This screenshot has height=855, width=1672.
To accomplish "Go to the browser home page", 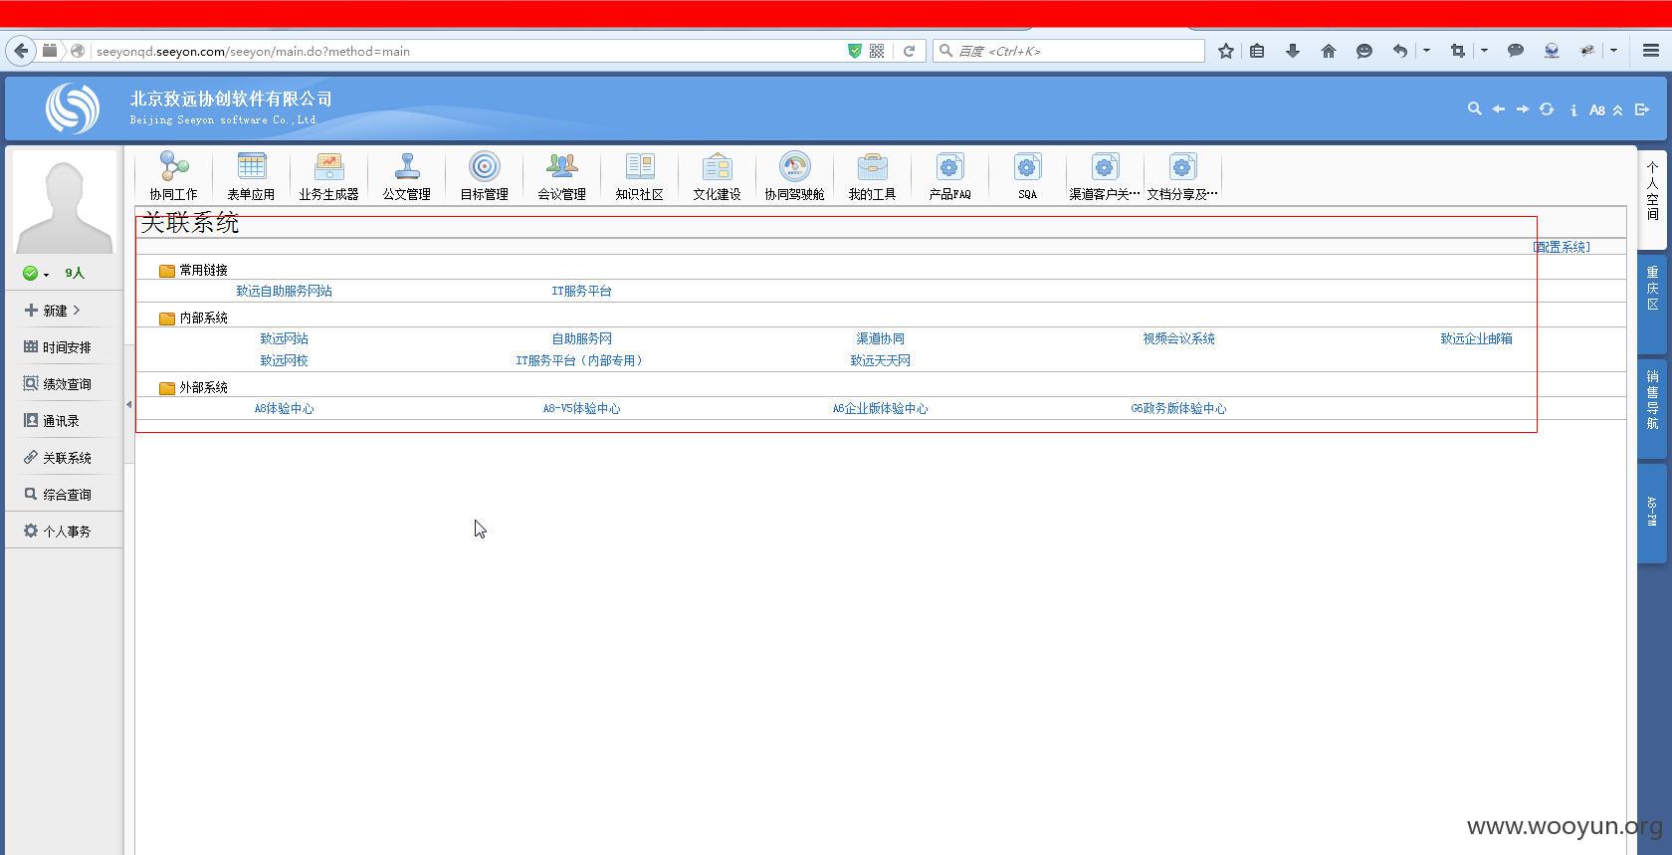I will coord(1328,51).
